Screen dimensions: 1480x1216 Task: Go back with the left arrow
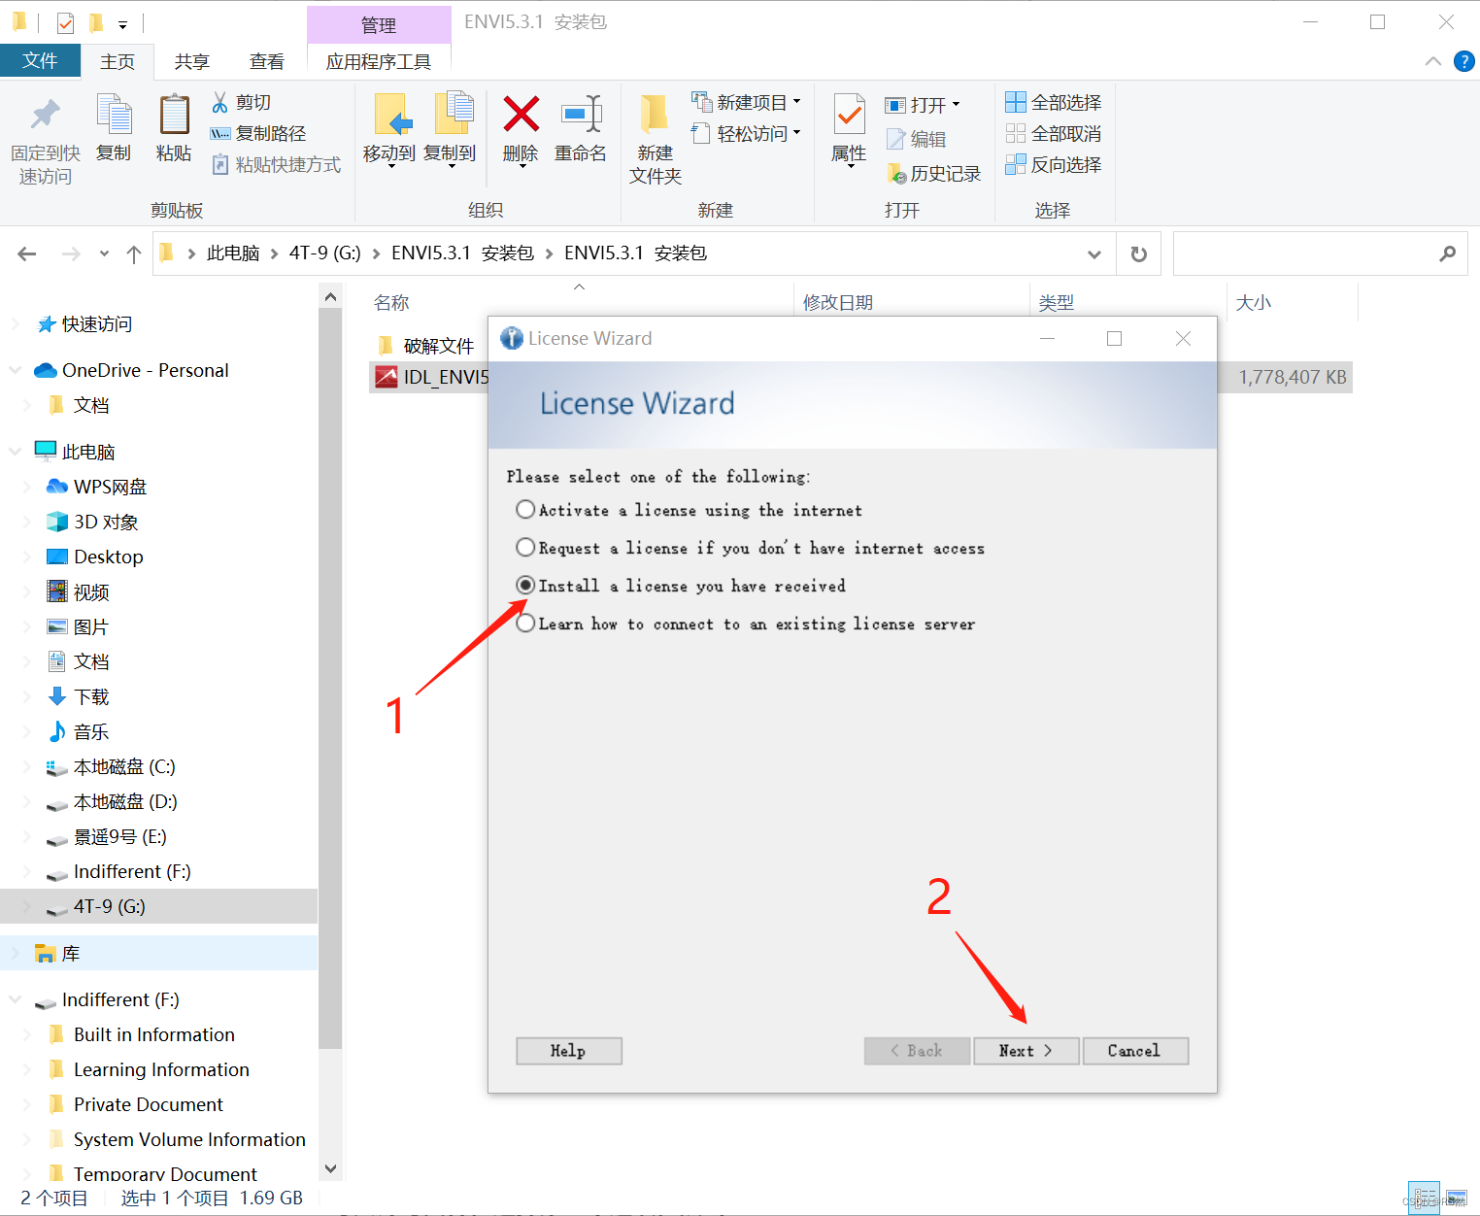point(27,253)
